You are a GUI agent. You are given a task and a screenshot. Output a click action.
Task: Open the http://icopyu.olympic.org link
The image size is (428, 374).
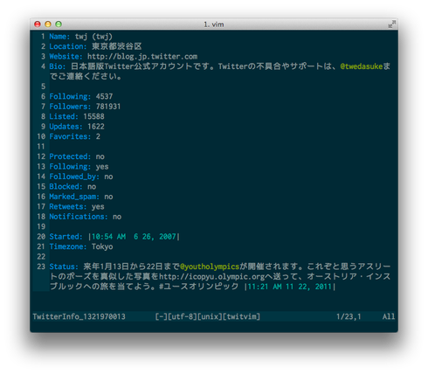pyautogui.click(x=212, y=277)
